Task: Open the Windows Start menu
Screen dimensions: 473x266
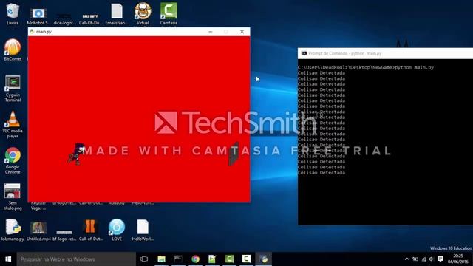Action: tap(8, 259)
